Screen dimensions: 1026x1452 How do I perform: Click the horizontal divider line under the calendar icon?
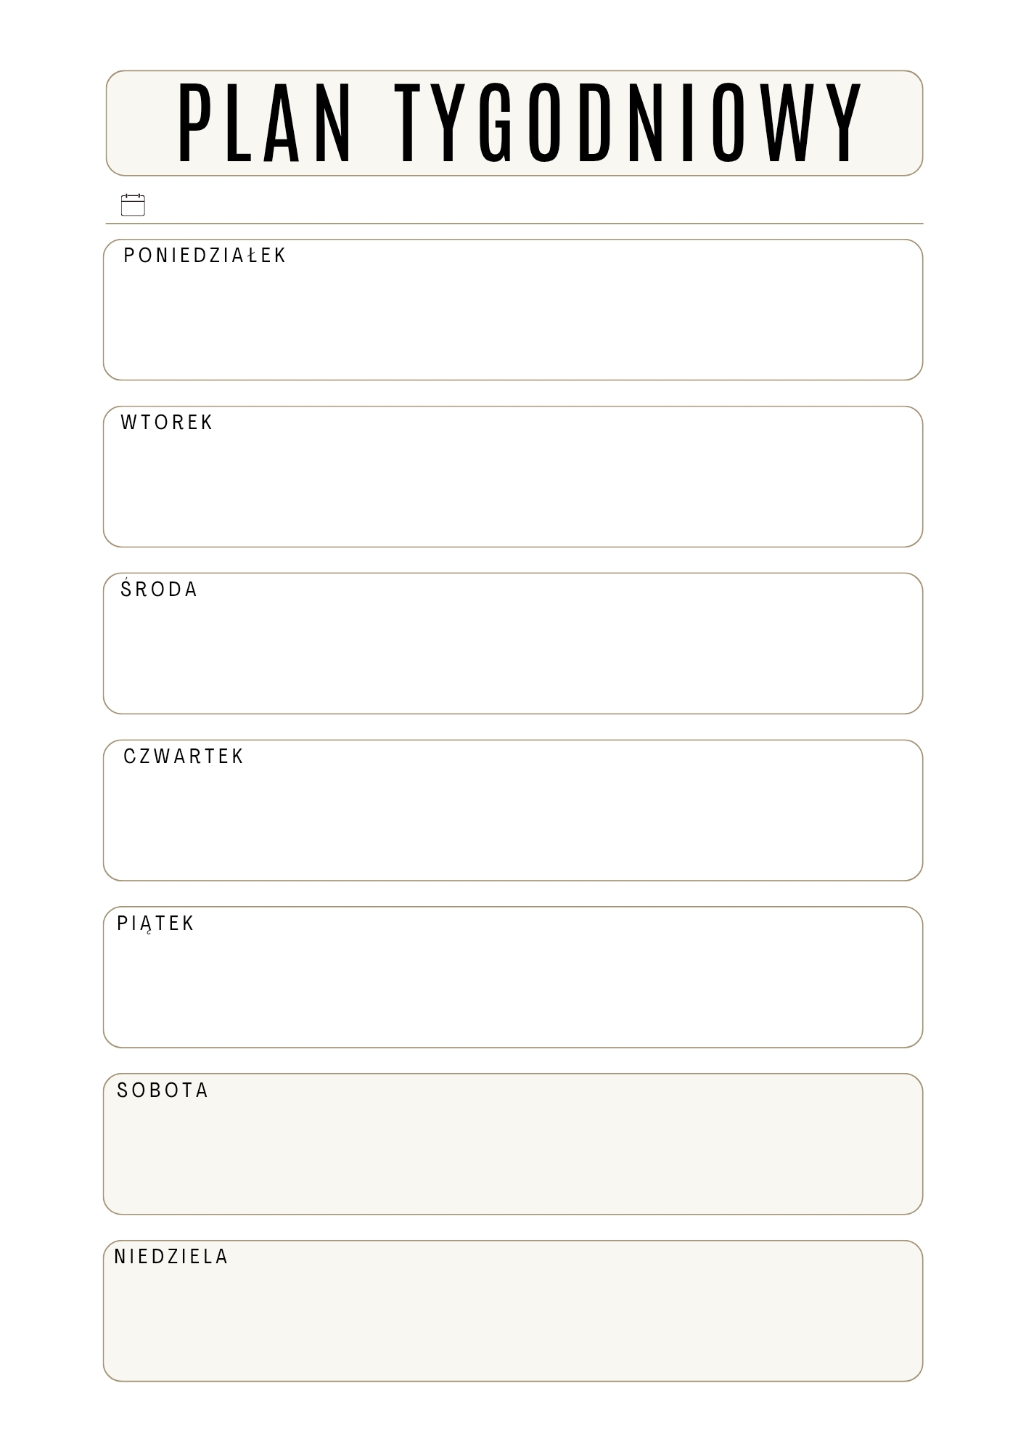514,224
